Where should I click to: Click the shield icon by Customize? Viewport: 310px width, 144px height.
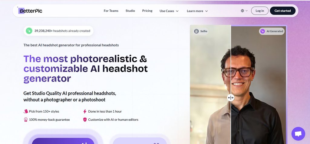coord(85,120)
